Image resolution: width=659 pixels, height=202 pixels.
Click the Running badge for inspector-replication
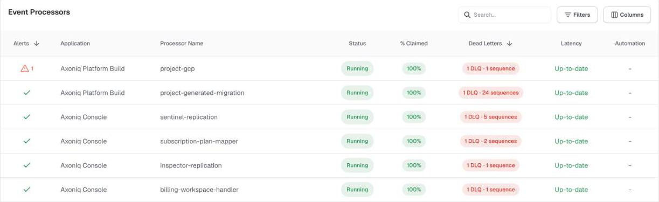[x=357, y=165]
